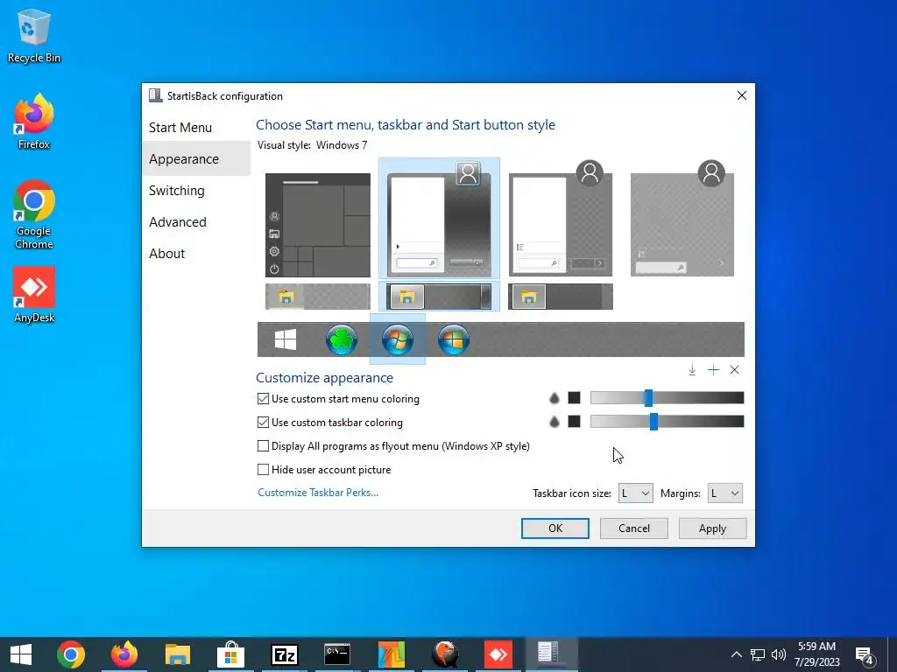Select the Windows 8 style start orb
The height and width of the screenshot is (672, 897).
click(x=454, y=339)
